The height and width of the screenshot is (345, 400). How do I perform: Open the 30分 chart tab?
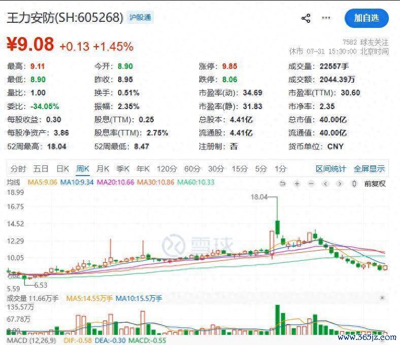[x=216, y=169]
